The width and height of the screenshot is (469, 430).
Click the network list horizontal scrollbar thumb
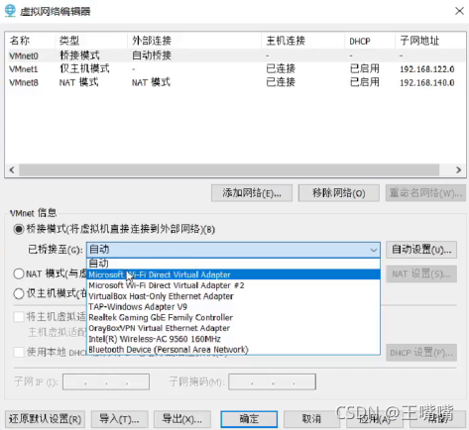point(229,170)
